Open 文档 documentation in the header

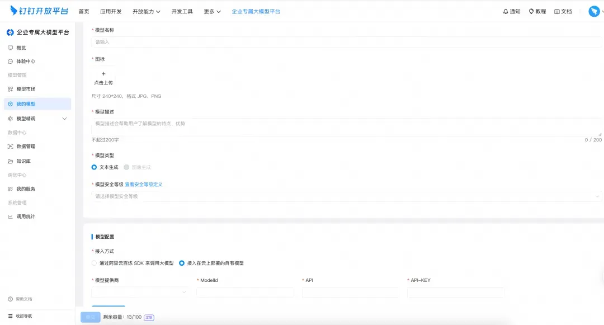(563, 12)
